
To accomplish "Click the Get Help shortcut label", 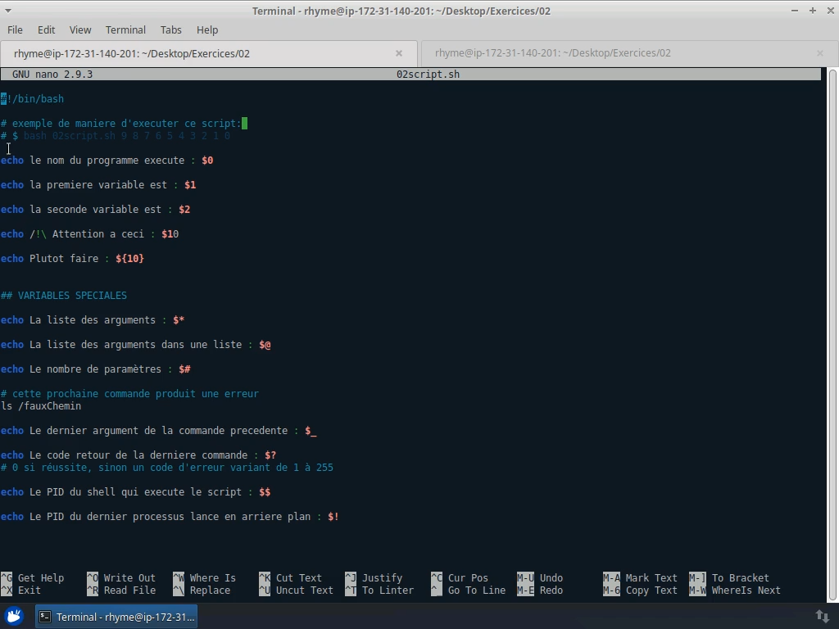I will (x=41, y=577).
